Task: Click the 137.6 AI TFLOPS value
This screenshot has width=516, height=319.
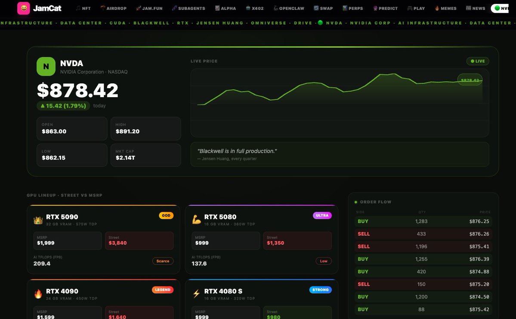Action: point(199,264)
